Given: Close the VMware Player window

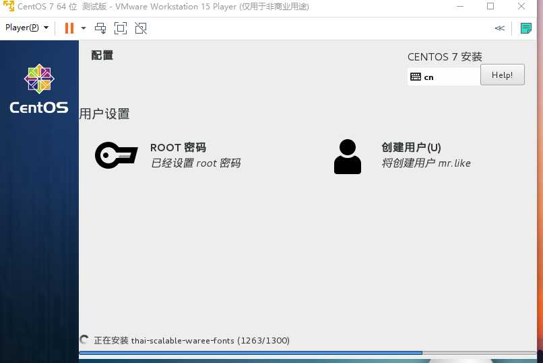Looking at the screenshot, I should [x=521, y=6].
